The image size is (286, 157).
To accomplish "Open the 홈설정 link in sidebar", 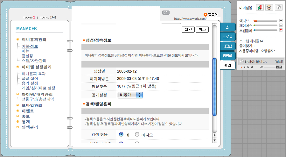I will click(x=27, y=56).
